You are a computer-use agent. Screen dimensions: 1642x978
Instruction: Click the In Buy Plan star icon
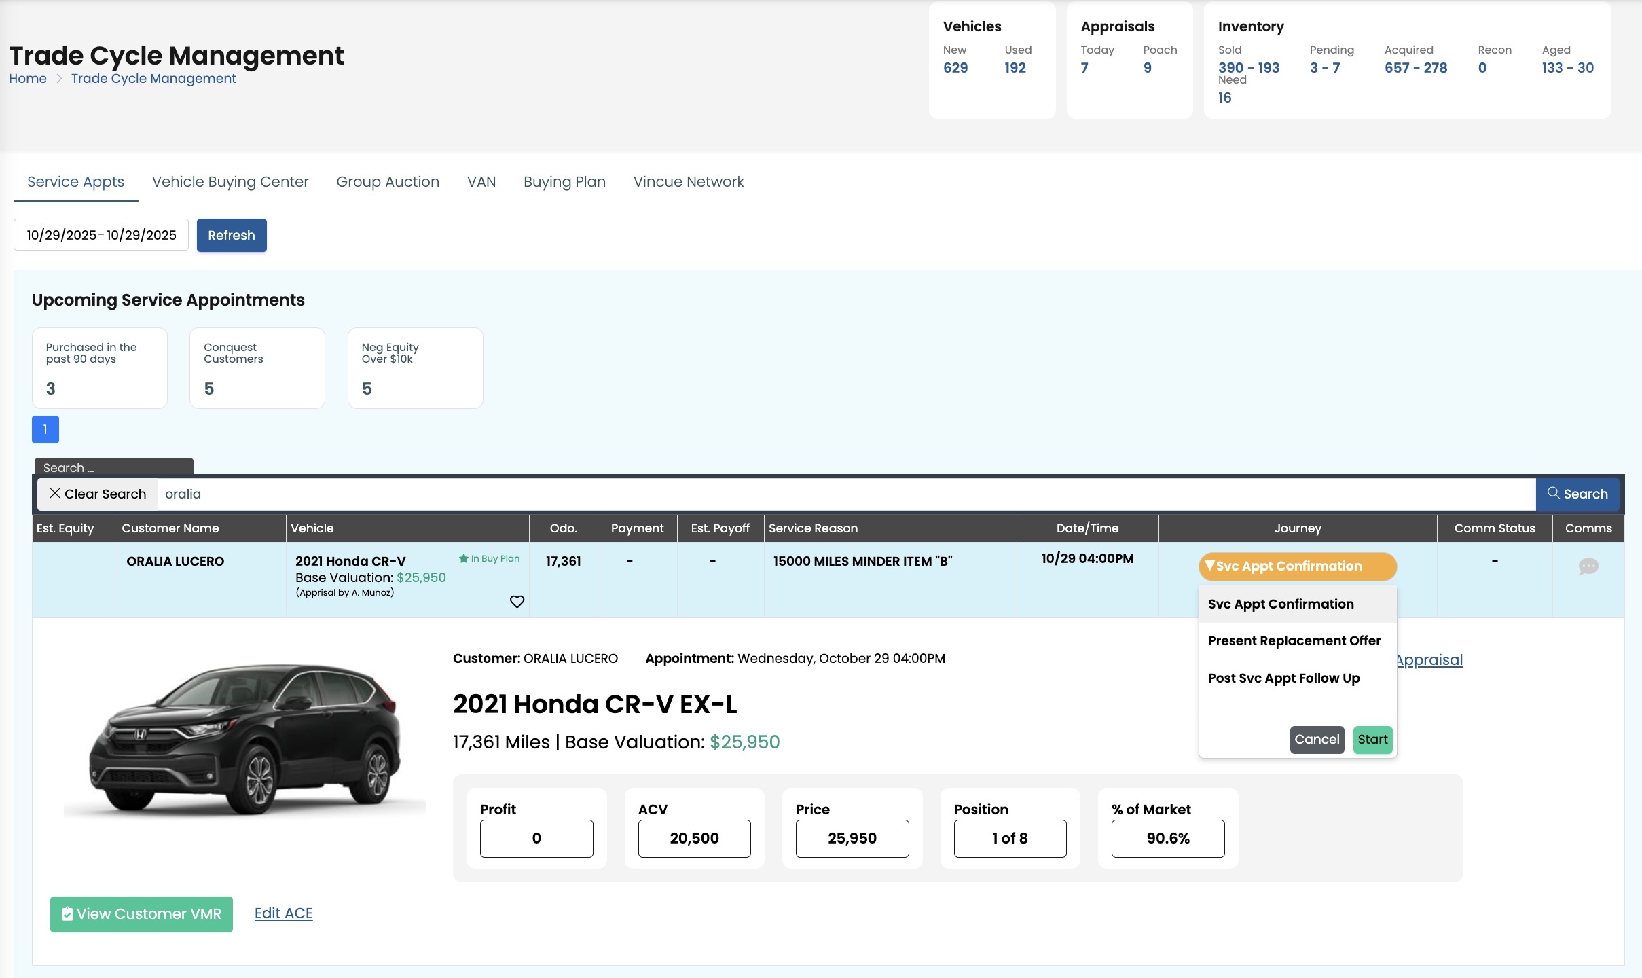pos(464,558)
